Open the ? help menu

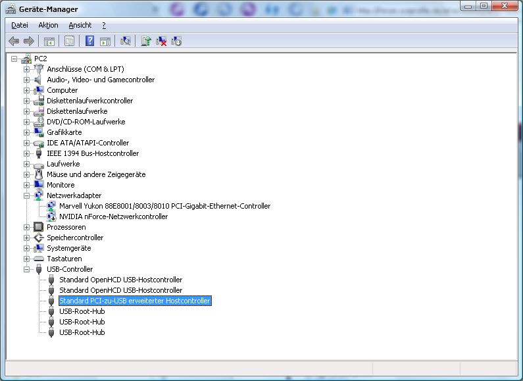click(x=104, y=26)
